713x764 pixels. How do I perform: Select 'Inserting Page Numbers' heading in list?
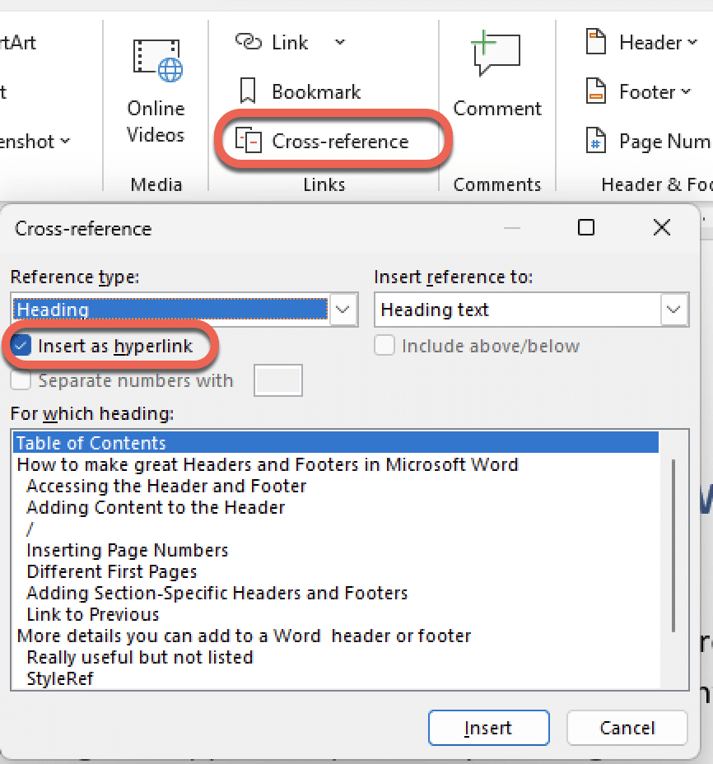(128, 550)
